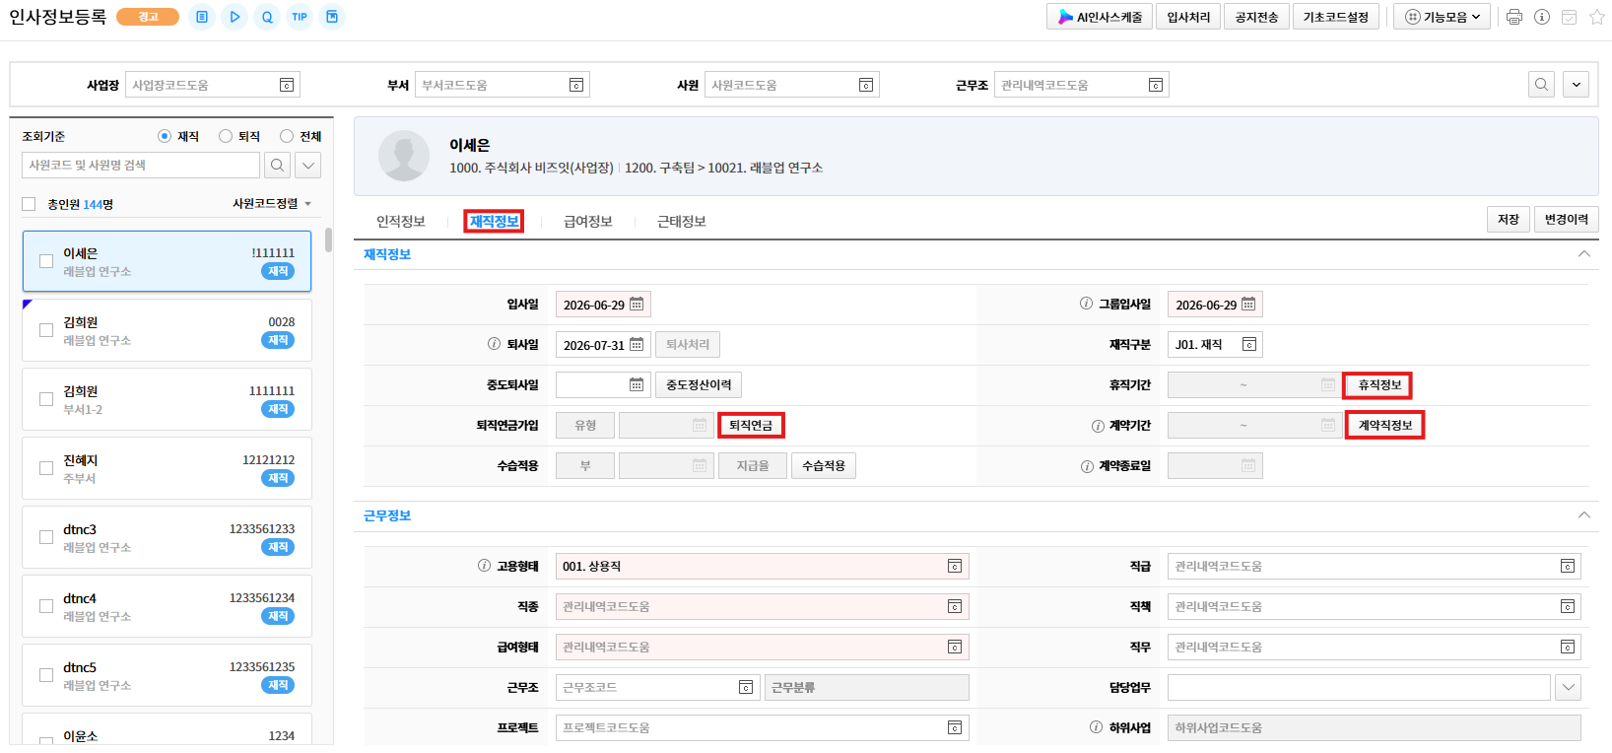Select the 전체 radio button

(287, 136)
